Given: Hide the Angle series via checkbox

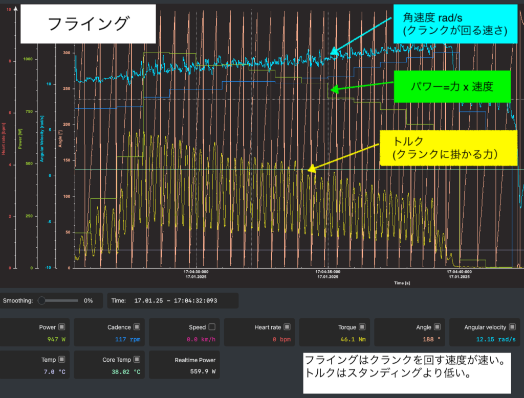Looking at the screenshot, I should (x=437, y=327).
